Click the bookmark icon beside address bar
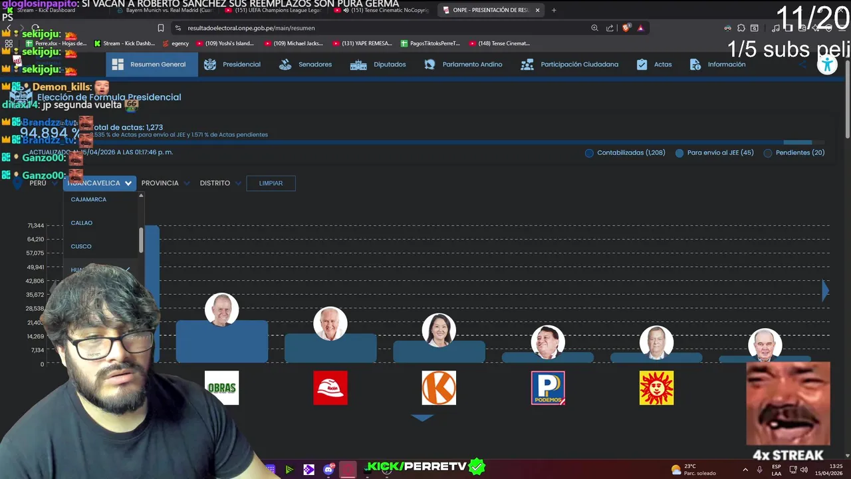The width and height of the screenshot is (851, 479). pyautogui.click(x=160, y=28)
